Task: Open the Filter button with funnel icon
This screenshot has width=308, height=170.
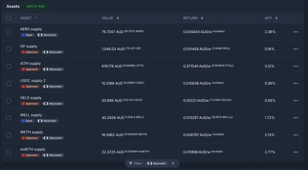Action: pyautogui.click(x=135, y=163)
